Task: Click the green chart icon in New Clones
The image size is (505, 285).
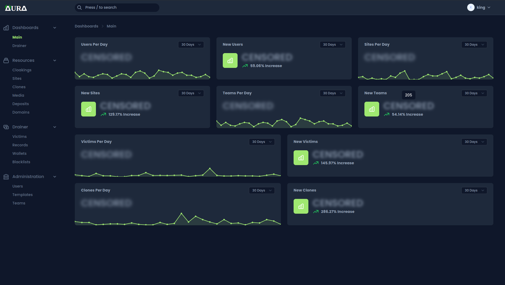Action: (301, 206)
